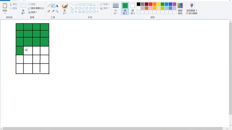Click the horizontal scrollbar left arrow
The height and width of the screenshot is (130, 232).
pos(1,129)
